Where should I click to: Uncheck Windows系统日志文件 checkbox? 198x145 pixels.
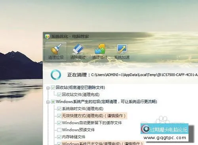tap(59, 143)
